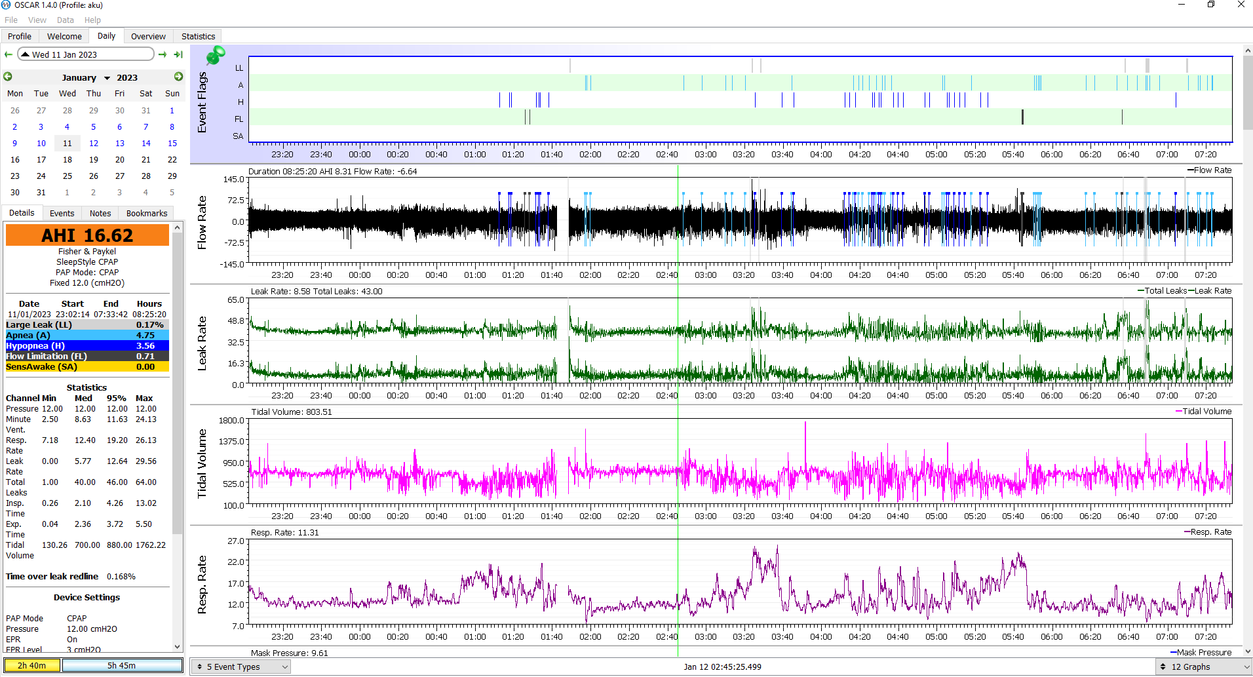This screenshot has width=1253, height=677.
Task: Select the Daily tab
Action: (106, 36)
